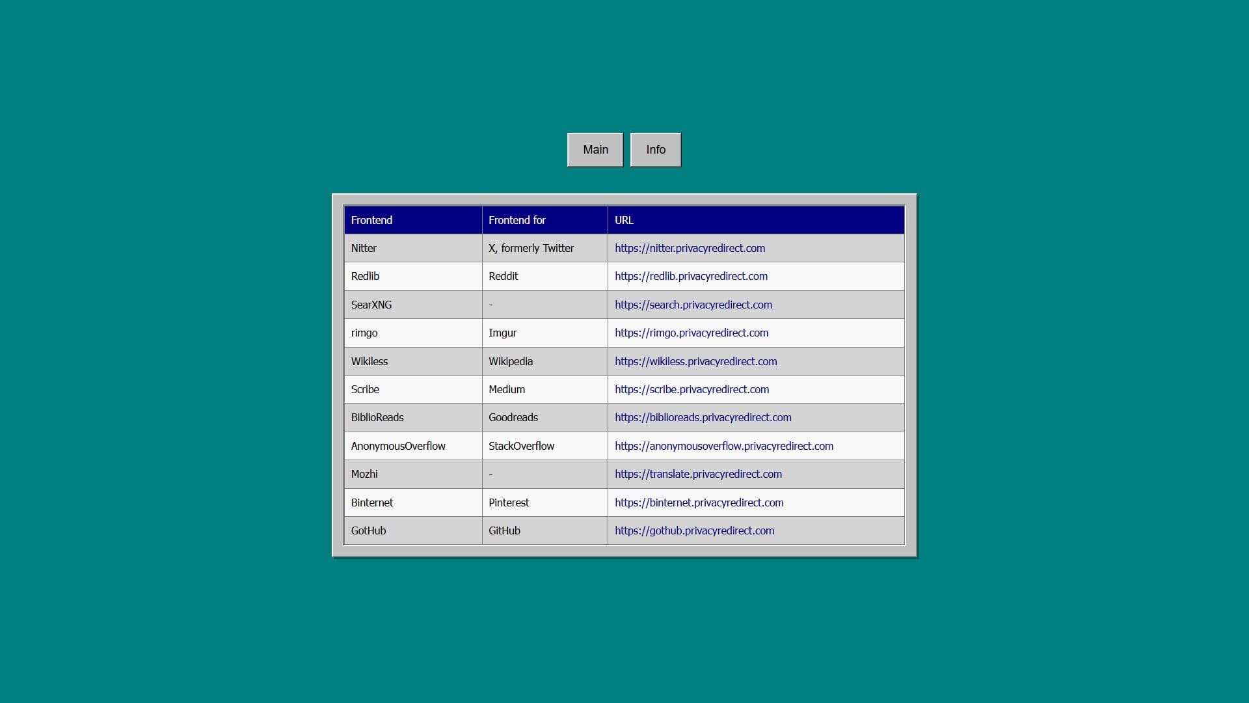Click the Scribe frontend cell
The image size is (1249, 703).
(x=413, y=389)
